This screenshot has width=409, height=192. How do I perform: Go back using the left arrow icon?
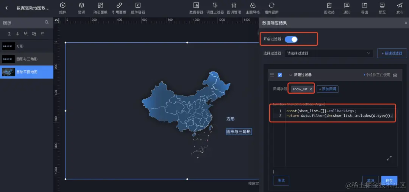click(x=6, y=8)
